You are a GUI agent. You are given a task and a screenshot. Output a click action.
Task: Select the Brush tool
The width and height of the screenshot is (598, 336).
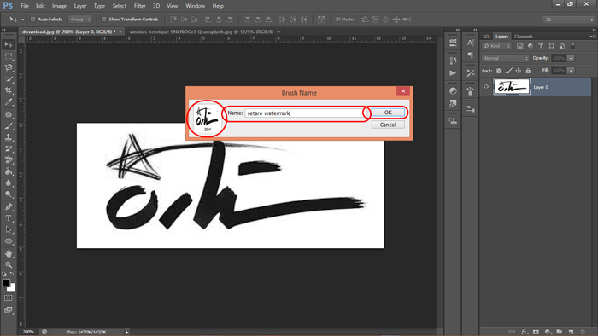[9, 126]
